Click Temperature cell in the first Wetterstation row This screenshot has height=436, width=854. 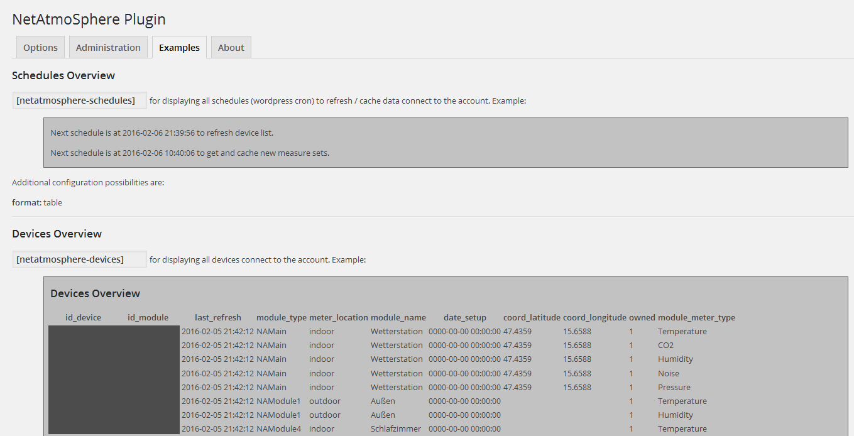(x=682, y=331)
